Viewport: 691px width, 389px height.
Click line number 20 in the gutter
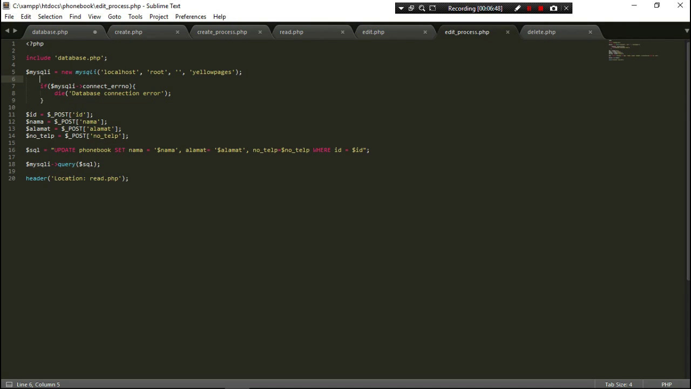click(x=12, y=178)
